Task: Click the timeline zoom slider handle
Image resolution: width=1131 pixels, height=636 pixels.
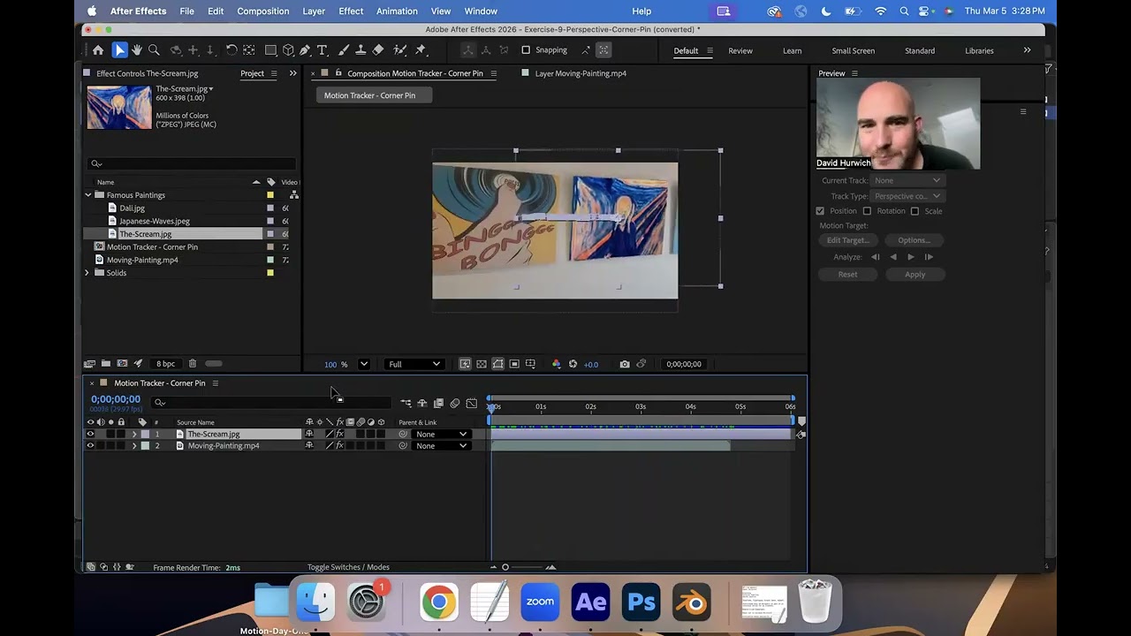Action: point(505,567)
